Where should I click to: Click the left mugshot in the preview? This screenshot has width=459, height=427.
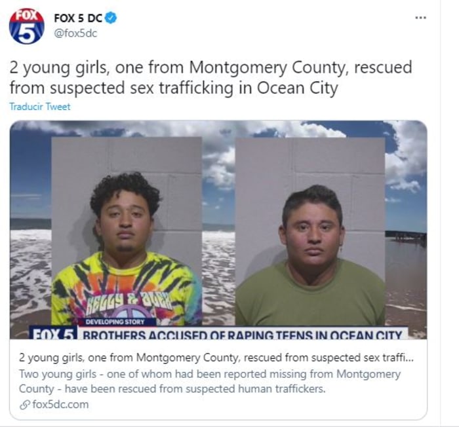pyautogui.click(x=127, y=231)
